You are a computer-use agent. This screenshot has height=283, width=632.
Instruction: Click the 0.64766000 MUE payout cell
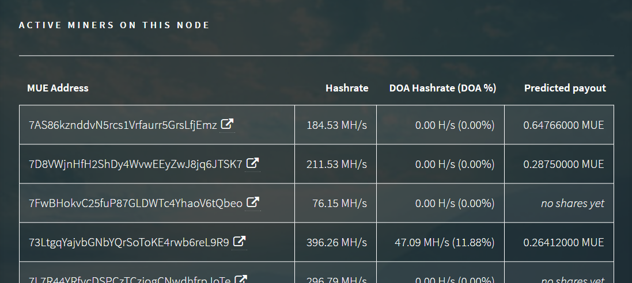[559, 125]
